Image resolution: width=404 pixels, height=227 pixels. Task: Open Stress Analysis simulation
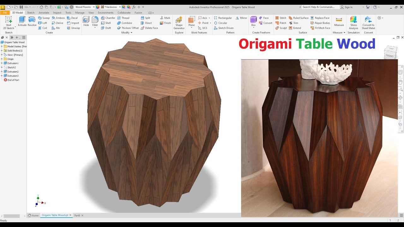click(353, 23)
